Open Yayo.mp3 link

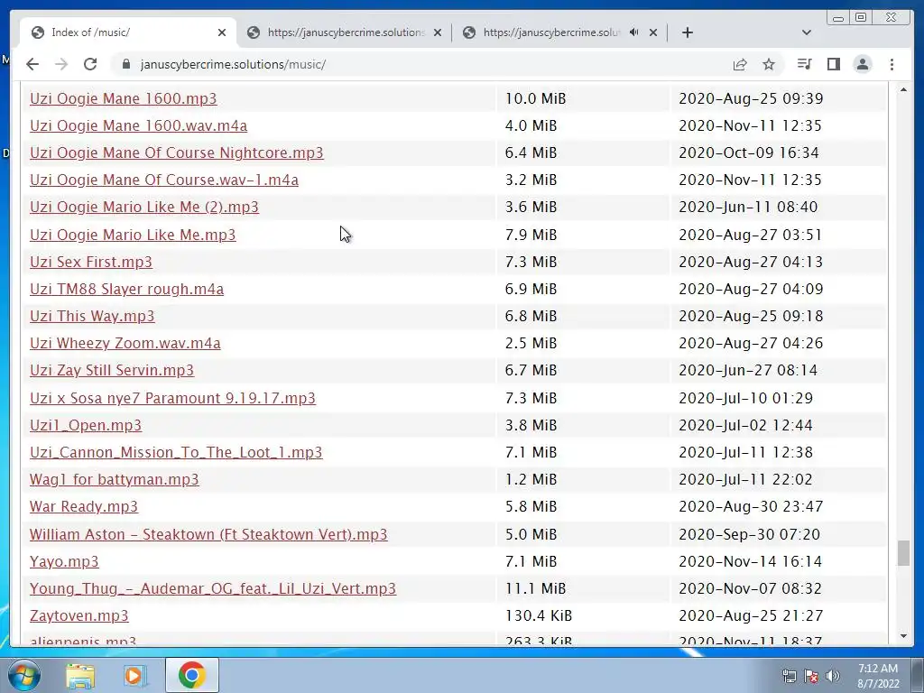coord(64,561)
